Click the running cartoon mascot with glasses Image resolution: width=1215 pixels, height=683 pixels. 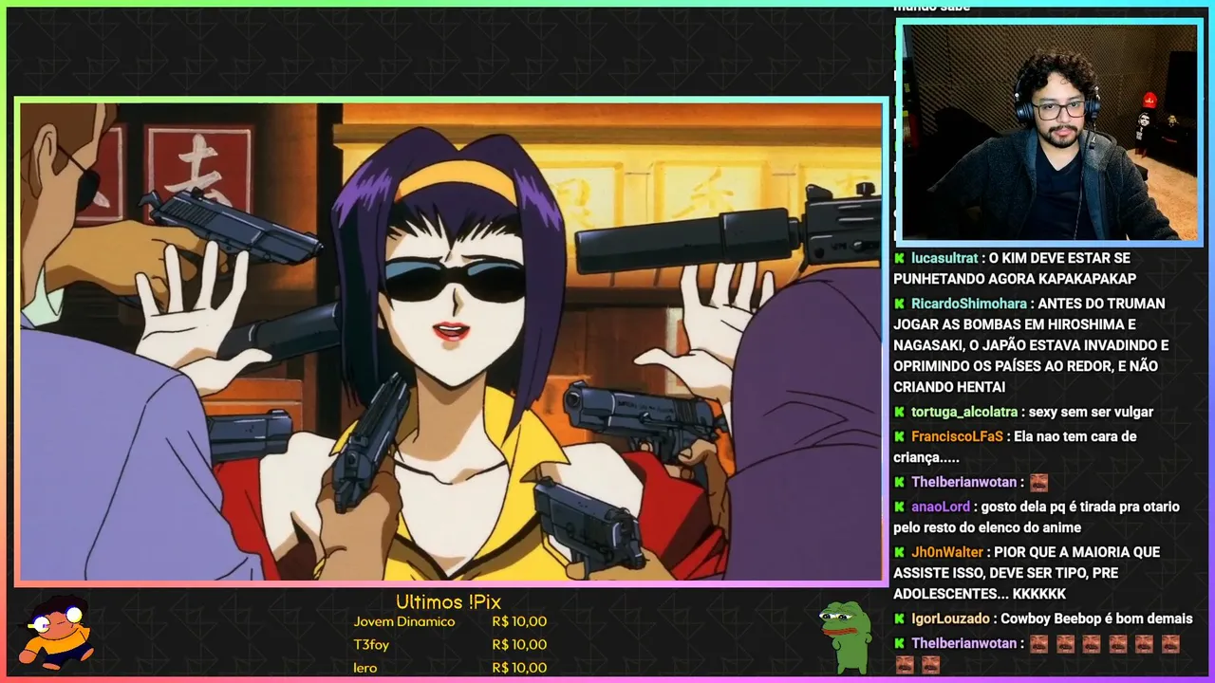coord(56,631)
